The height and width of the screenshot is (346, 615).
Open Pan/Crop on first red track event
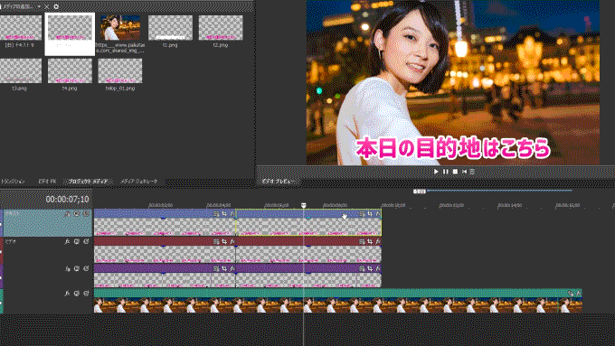(x=224, y=241)
